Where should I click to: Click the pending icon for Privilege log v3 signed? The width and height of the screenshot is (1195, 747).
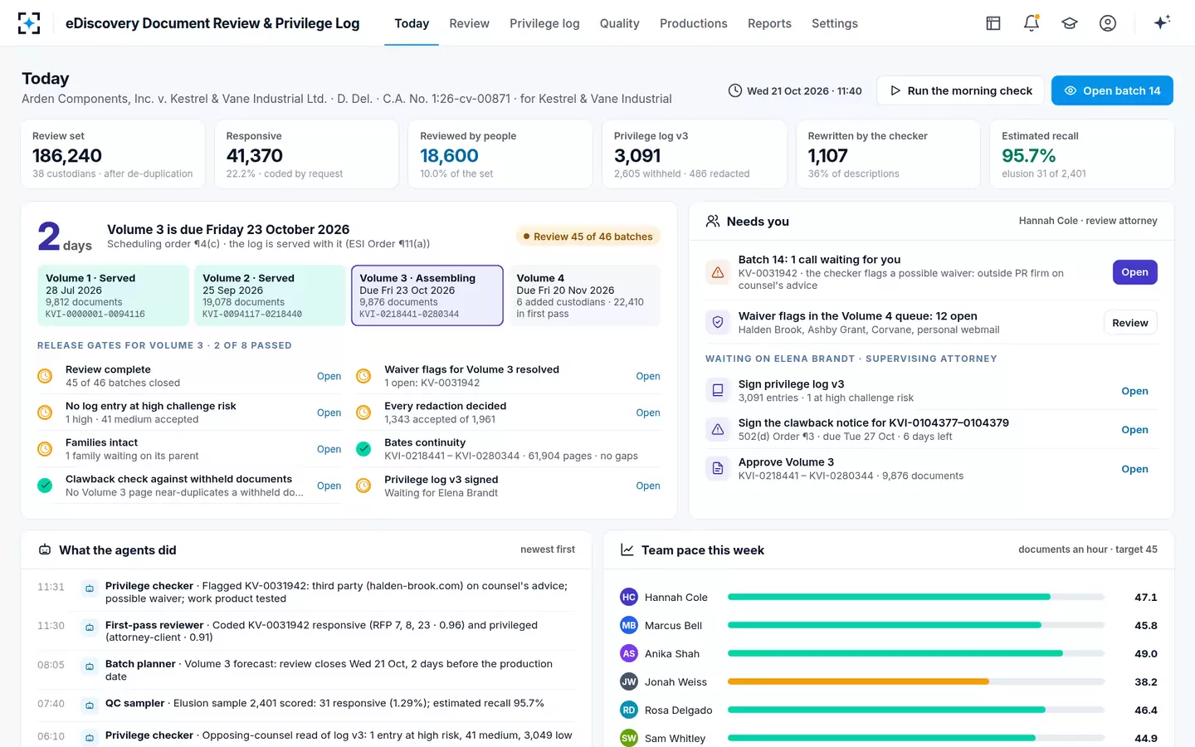tap(363, 486)
